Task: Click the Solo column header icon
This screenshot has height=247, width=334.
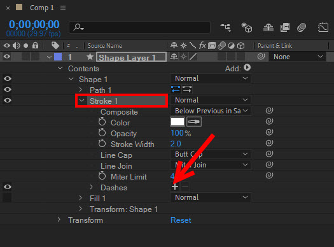Action: click(x=26, y=46)
